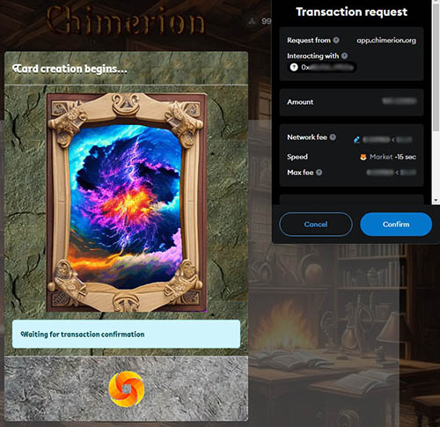Click the Max fee info icon
Image resolution: width=440 pixels, height=427 pixels.
pos(319,173)
